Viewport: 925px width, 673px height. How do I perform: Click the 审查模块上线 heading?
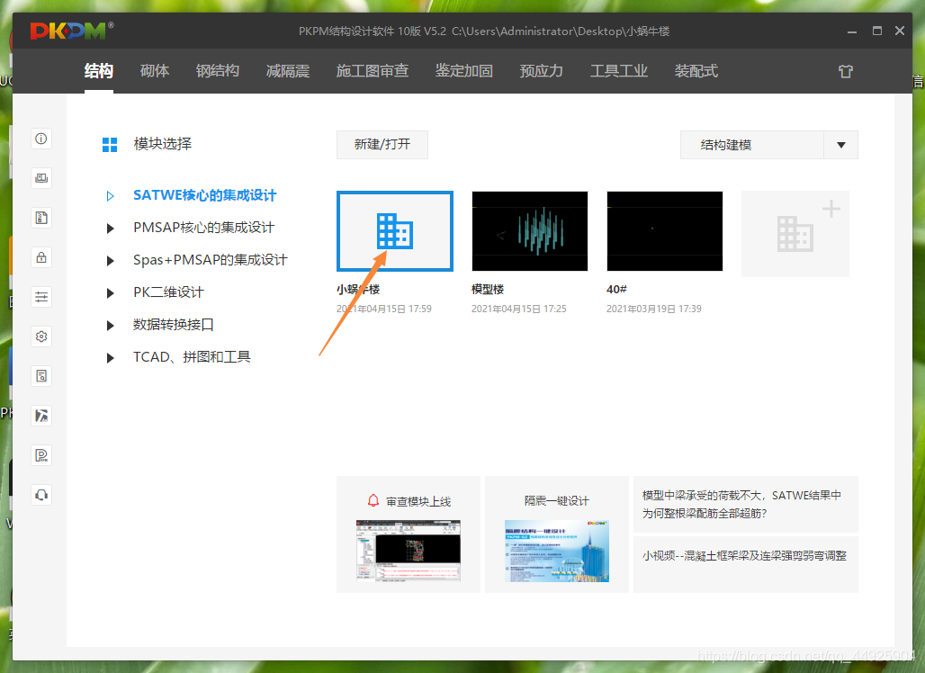point(418,502)
